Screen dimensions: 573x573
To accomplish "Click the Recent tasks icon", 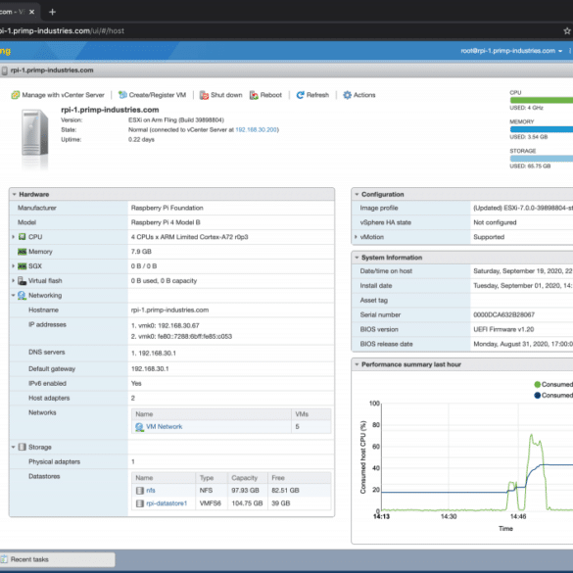I will (4, 559).
